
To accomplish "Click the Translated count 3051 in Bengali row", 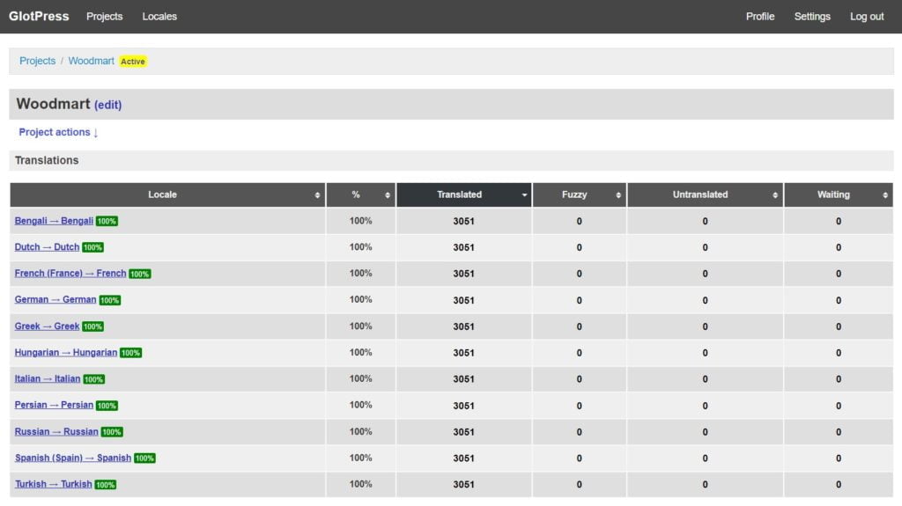I will coord(463,222).
